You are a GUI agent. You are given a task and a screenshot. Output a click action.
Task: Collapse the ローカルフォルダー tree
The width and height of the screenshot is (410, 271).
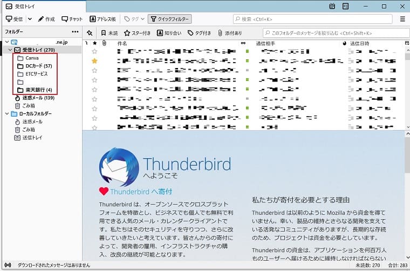tap(7, 114)
